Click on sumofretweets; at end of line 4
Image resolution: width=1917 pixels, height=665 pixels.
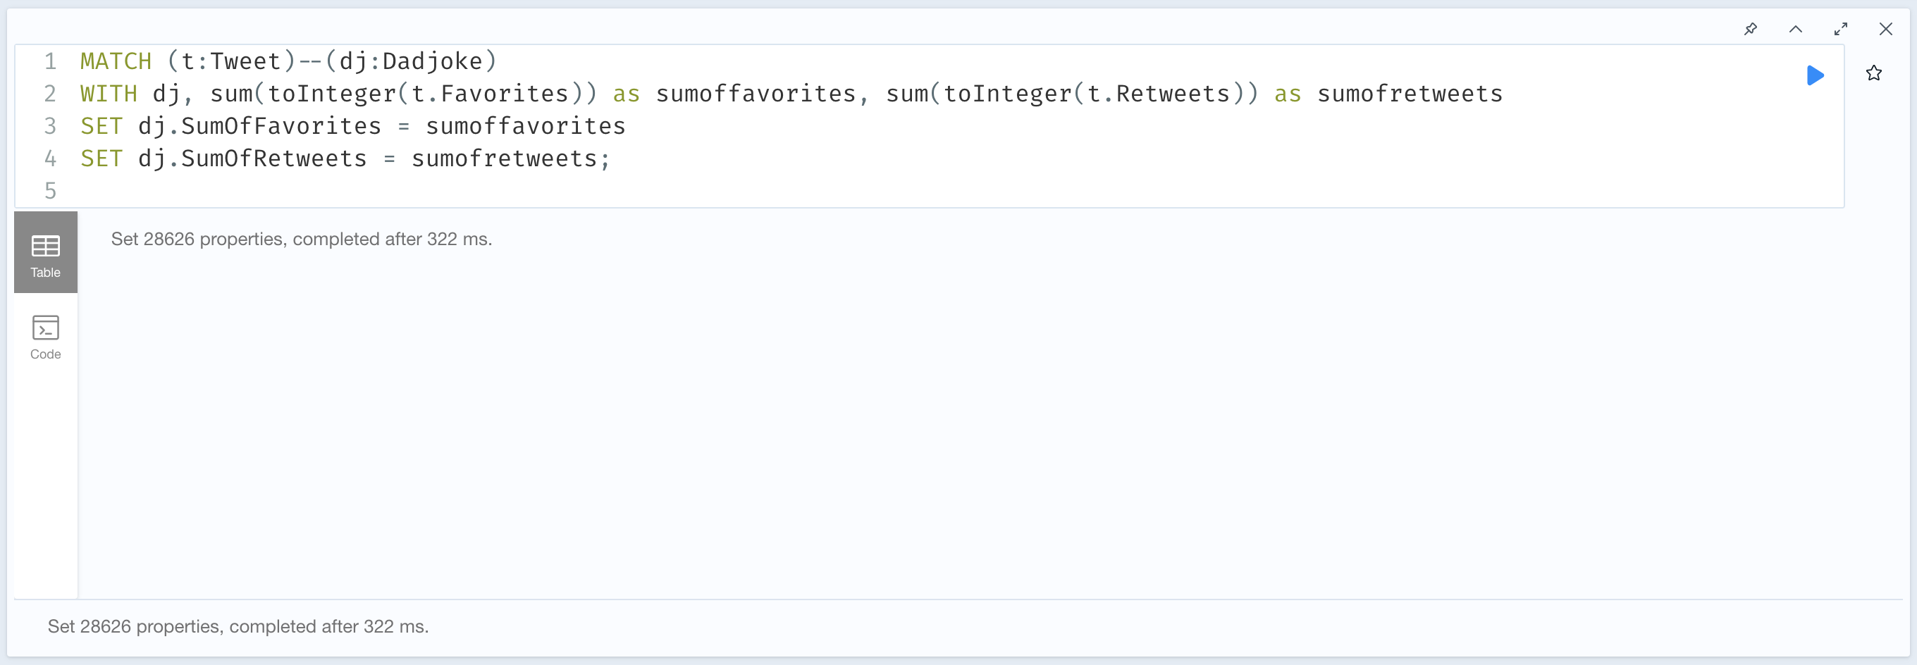[510, 159]
